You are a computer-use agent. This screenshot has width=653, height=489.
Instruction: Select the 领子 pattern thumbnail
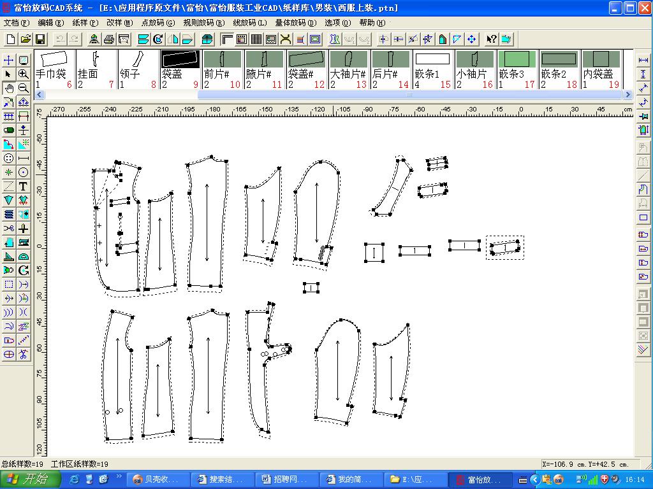pos(138,70)
